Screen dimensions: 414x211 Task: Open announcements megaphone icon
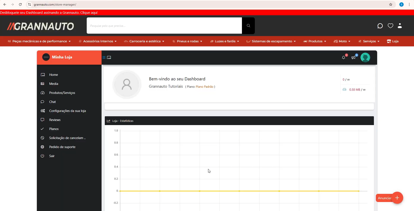[353, 58]
